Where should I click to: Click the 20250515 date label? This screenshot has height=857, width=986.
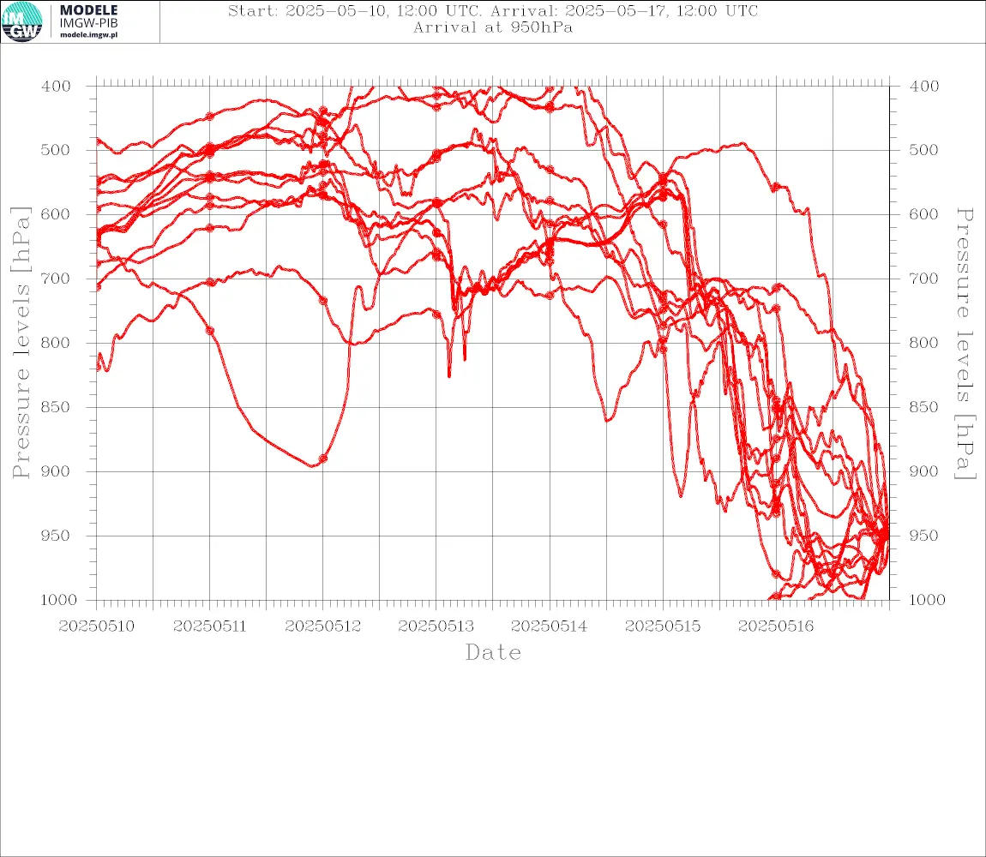662,626
